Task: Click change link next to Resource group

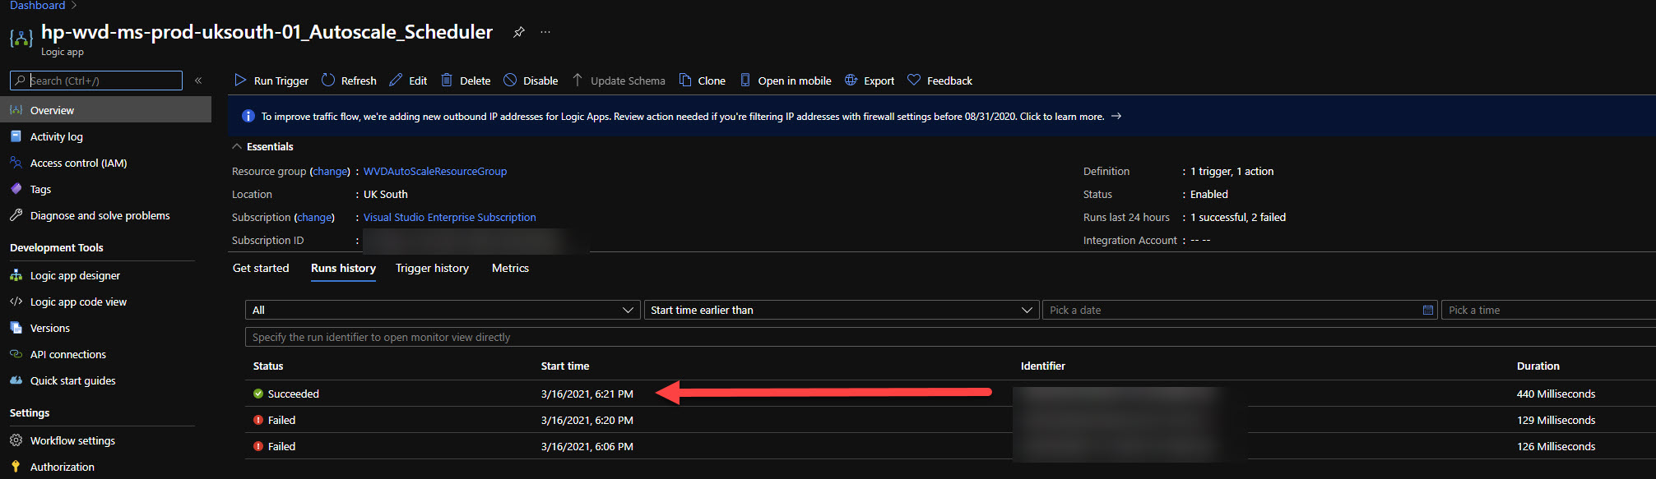Action: (x=330, y=171)
